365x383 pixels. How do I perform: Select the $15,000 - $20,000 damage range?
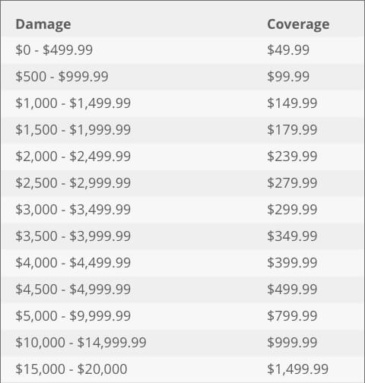point(71,369)
